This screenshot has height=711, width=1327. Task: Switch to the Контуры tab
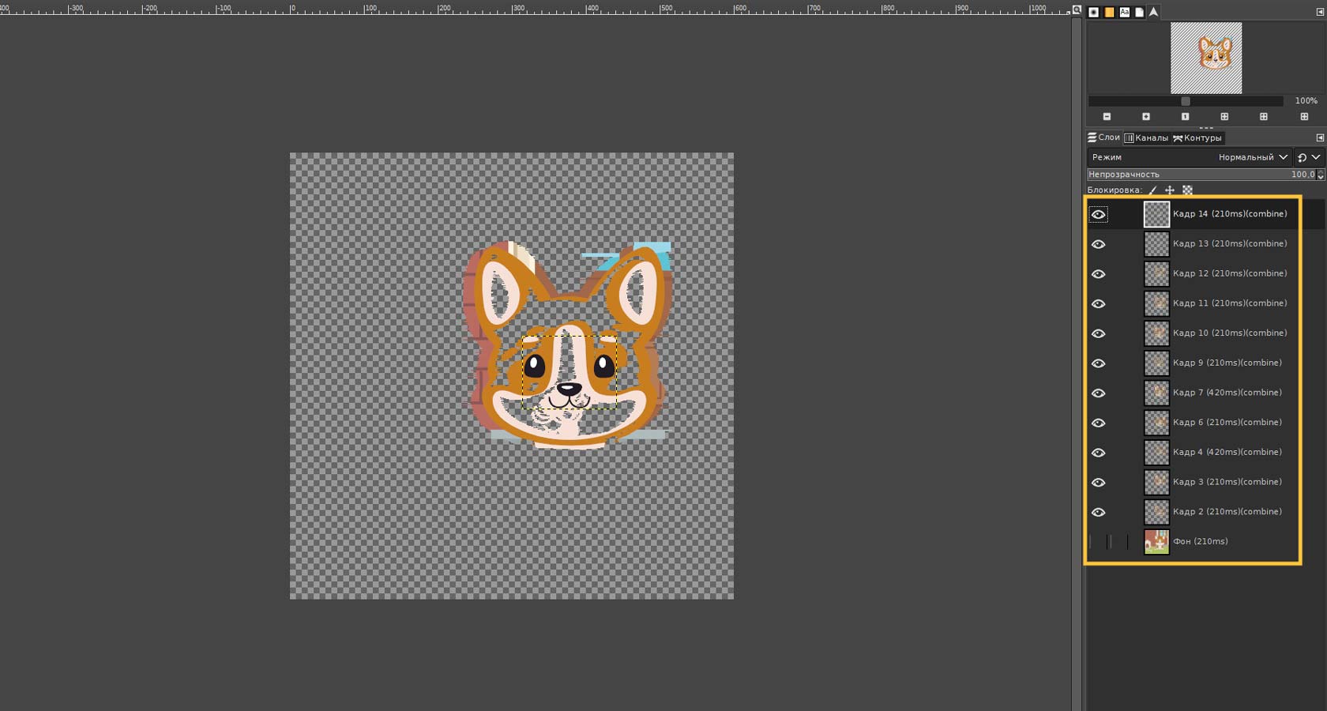[x=1197, y=137]
